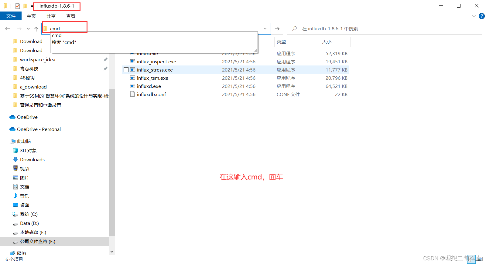Click the file name influx_tsm.exe
Screen dimensions: 486x264
point(152,78)
